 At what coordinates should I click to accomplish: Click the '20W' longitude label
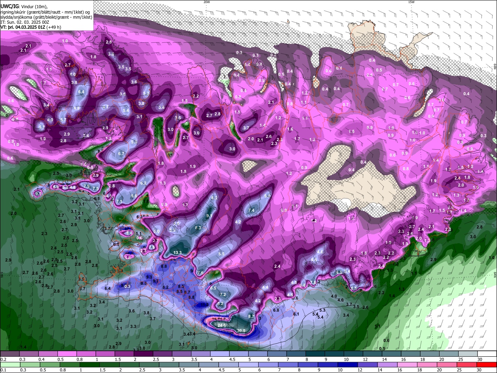point(207,2)
